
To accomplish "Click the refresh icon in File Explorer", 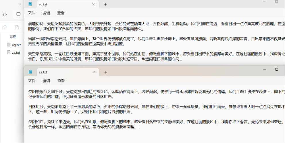I will point(5,15).
